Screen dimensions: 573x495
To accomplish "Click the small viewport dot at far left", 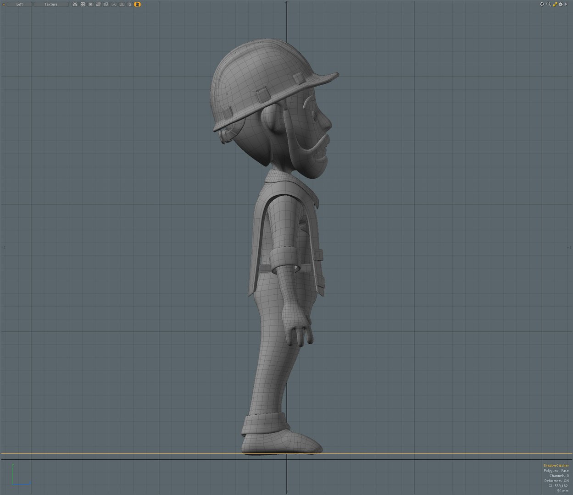I will [x=4, y=4].
